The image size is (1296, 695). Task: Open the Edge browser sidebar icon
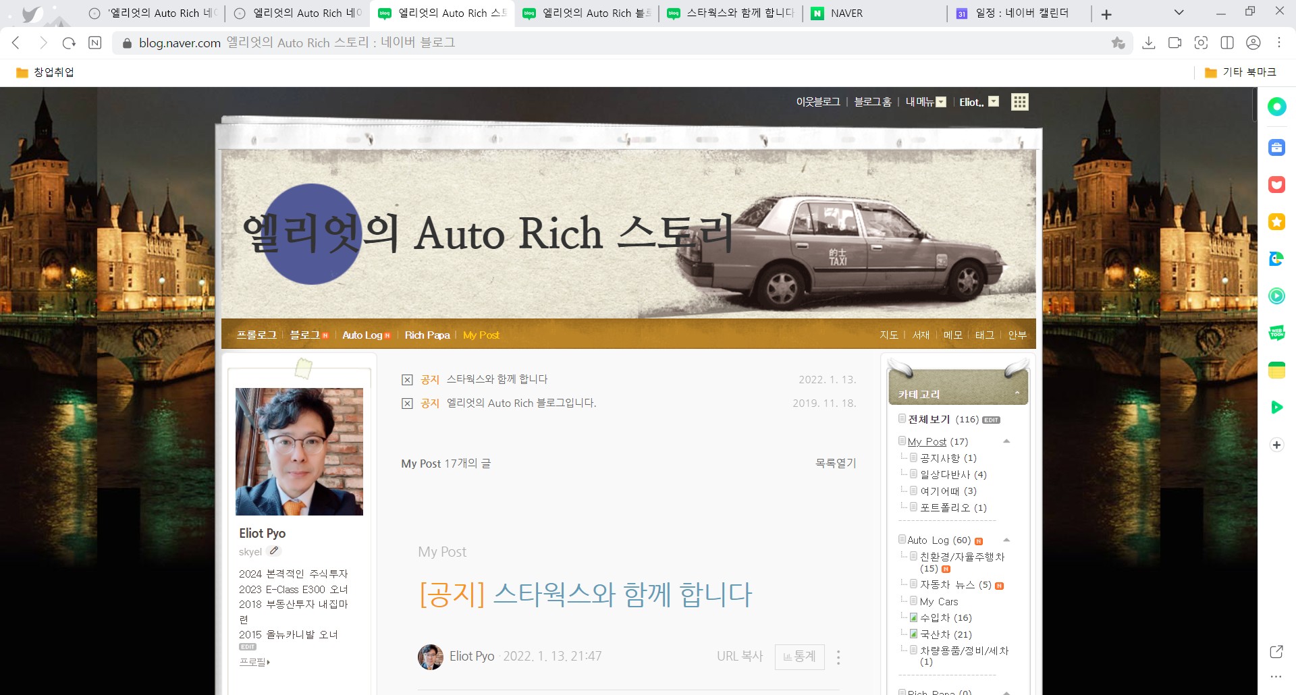1276,258
